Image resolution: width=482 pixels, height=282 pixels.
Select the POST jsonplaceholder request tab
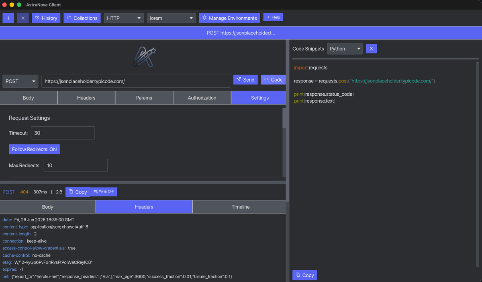[x=241, y=33]
